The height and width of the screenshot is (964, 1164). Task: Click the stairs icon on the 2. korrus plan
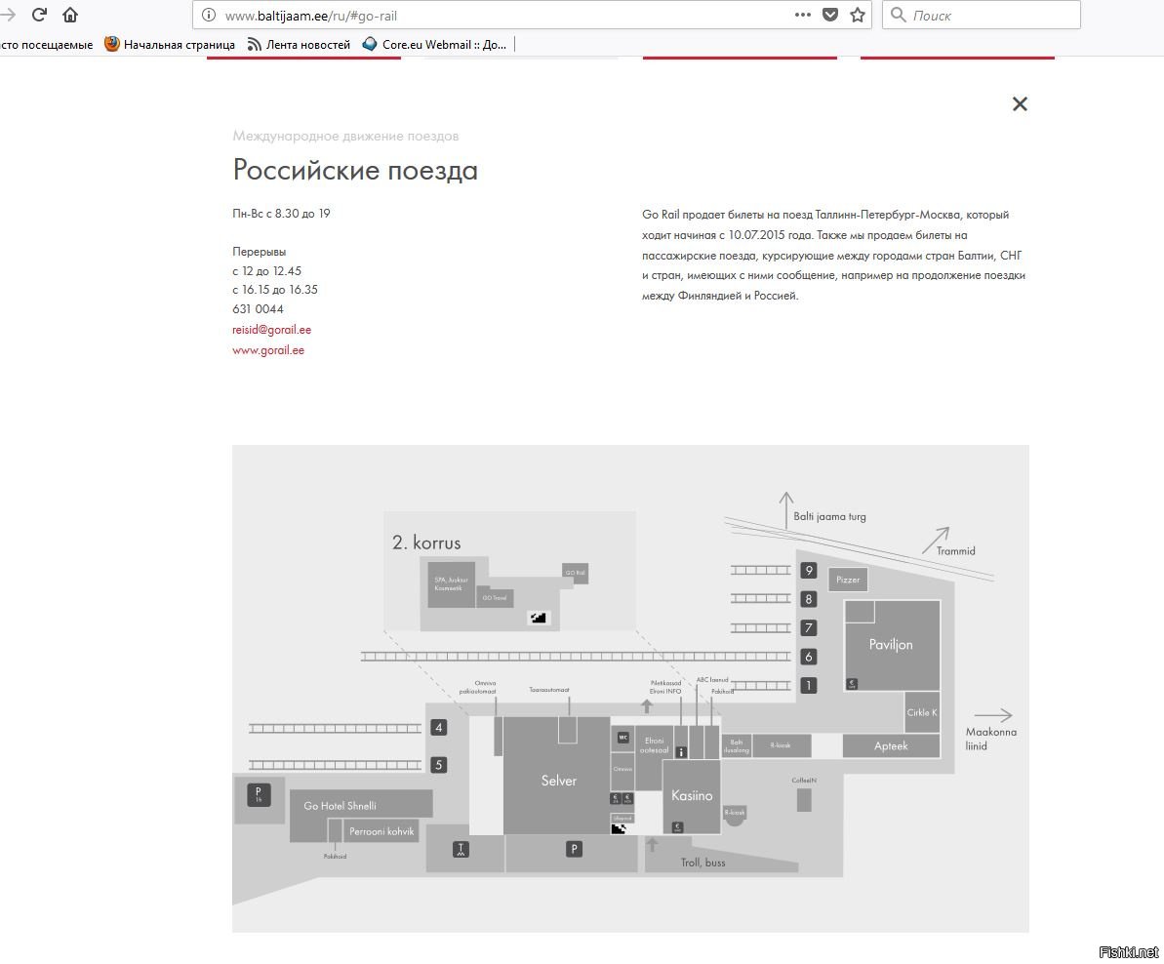539,618
